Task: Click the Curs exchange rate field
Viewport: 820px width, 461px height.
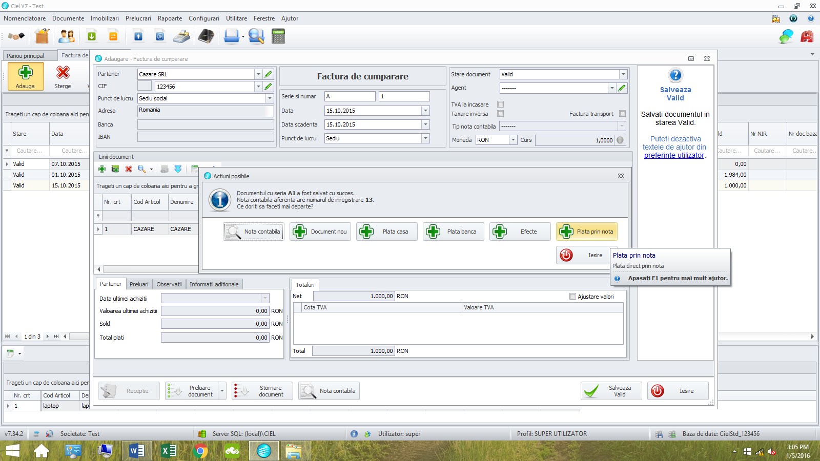Action: click(575, 140)
